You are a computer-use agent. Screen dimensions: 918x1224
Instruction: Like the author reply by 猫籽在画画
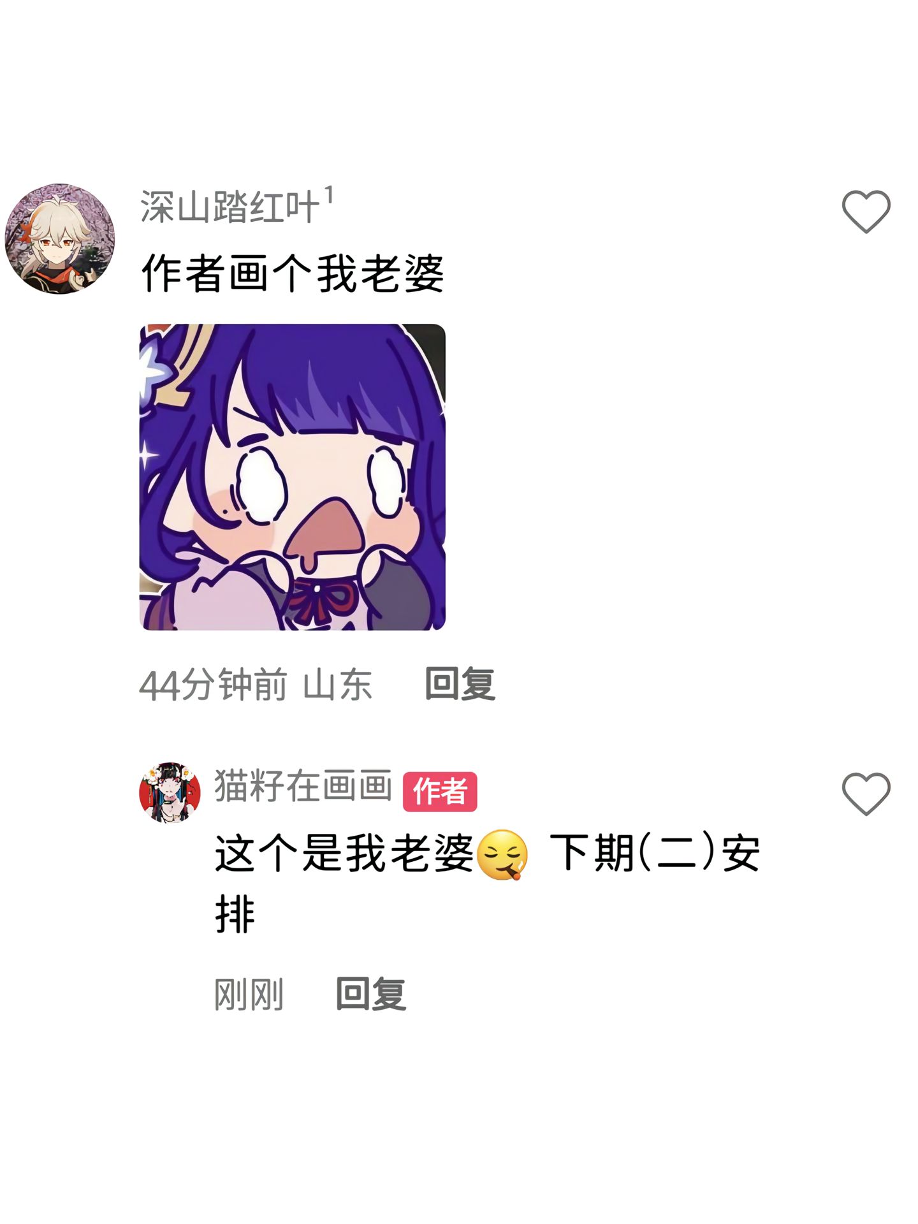tap(866, 794)
